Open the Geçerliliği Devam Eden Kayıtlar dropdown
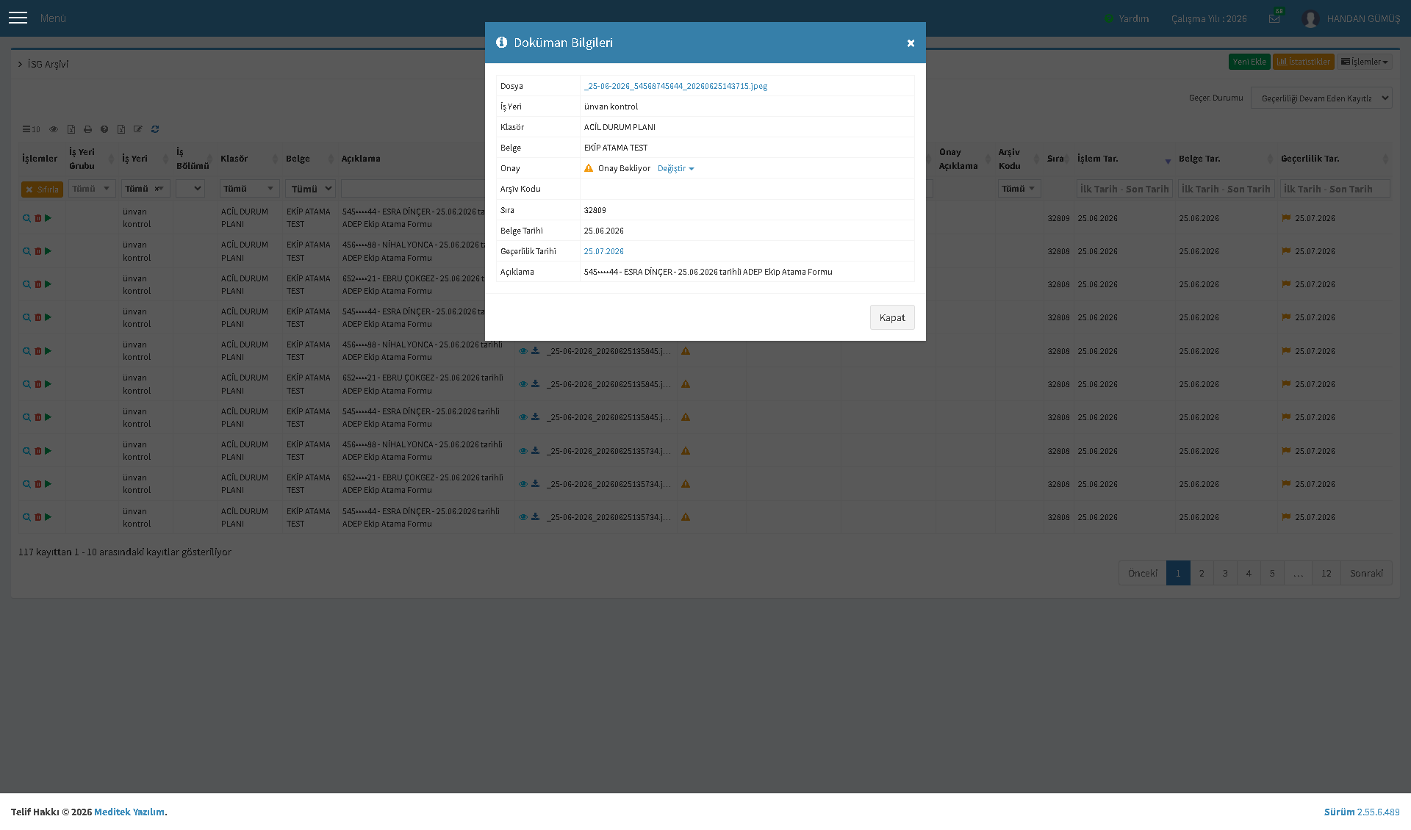 1321,98
